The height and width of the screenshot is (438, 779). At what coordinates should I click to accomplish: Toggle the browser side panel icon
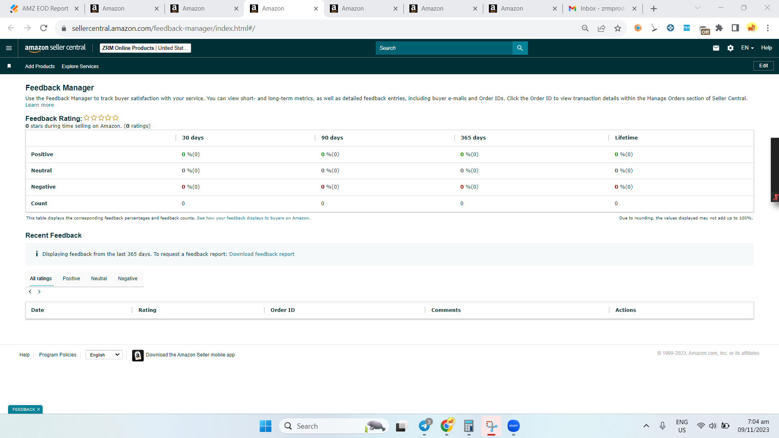(735, 28)
